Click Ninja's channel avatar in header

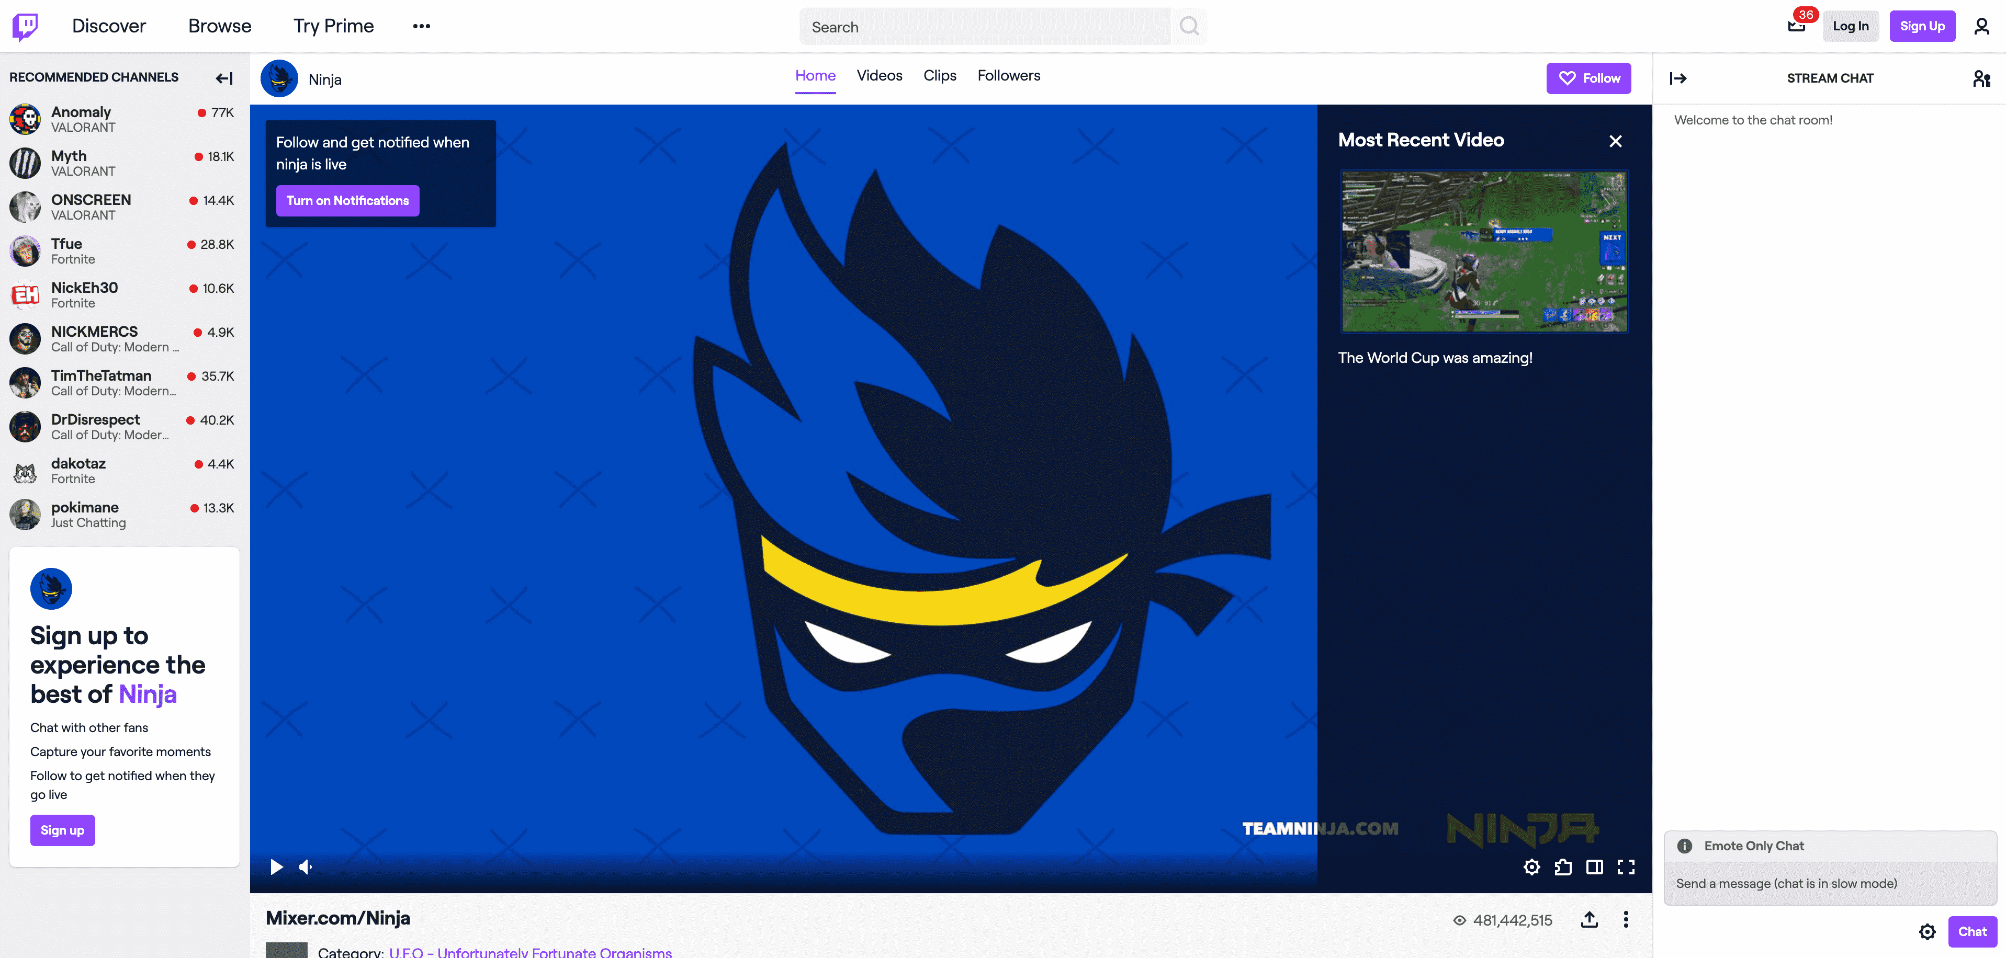coord(279,78)
